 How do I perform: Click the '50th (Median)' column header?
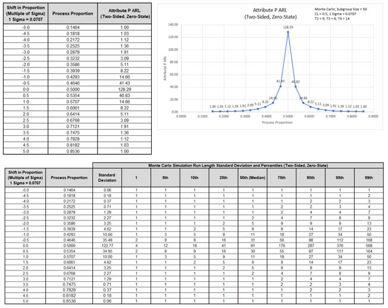tap(252, 177)
